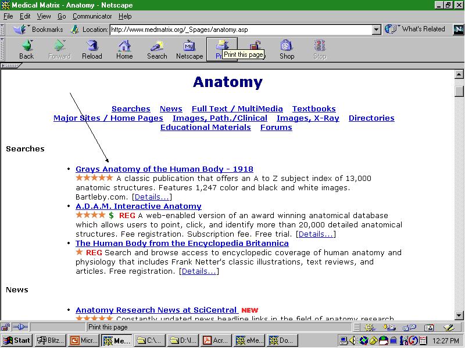The image size is (465, 348).
Task: Open Navigator from the component bar
Action: [370, 327]
